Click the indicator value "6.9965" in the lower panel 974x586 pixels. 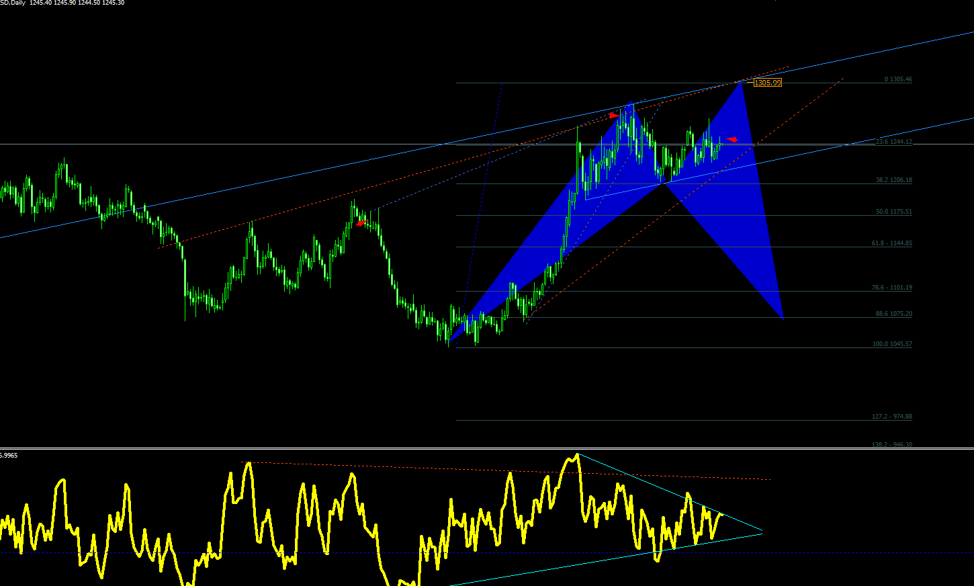point(9,456)
